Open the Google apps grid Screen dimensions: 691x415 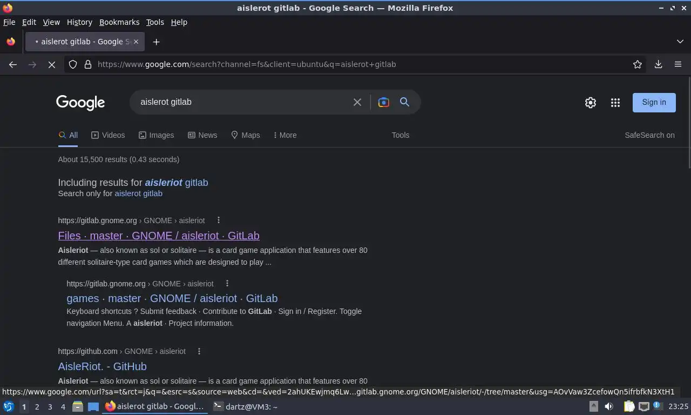point(615,103)
